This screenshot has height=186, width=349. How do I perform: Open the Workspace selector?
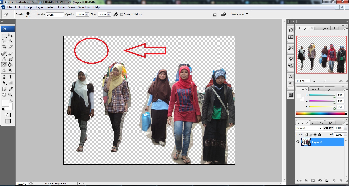click(x=239, y=14)
